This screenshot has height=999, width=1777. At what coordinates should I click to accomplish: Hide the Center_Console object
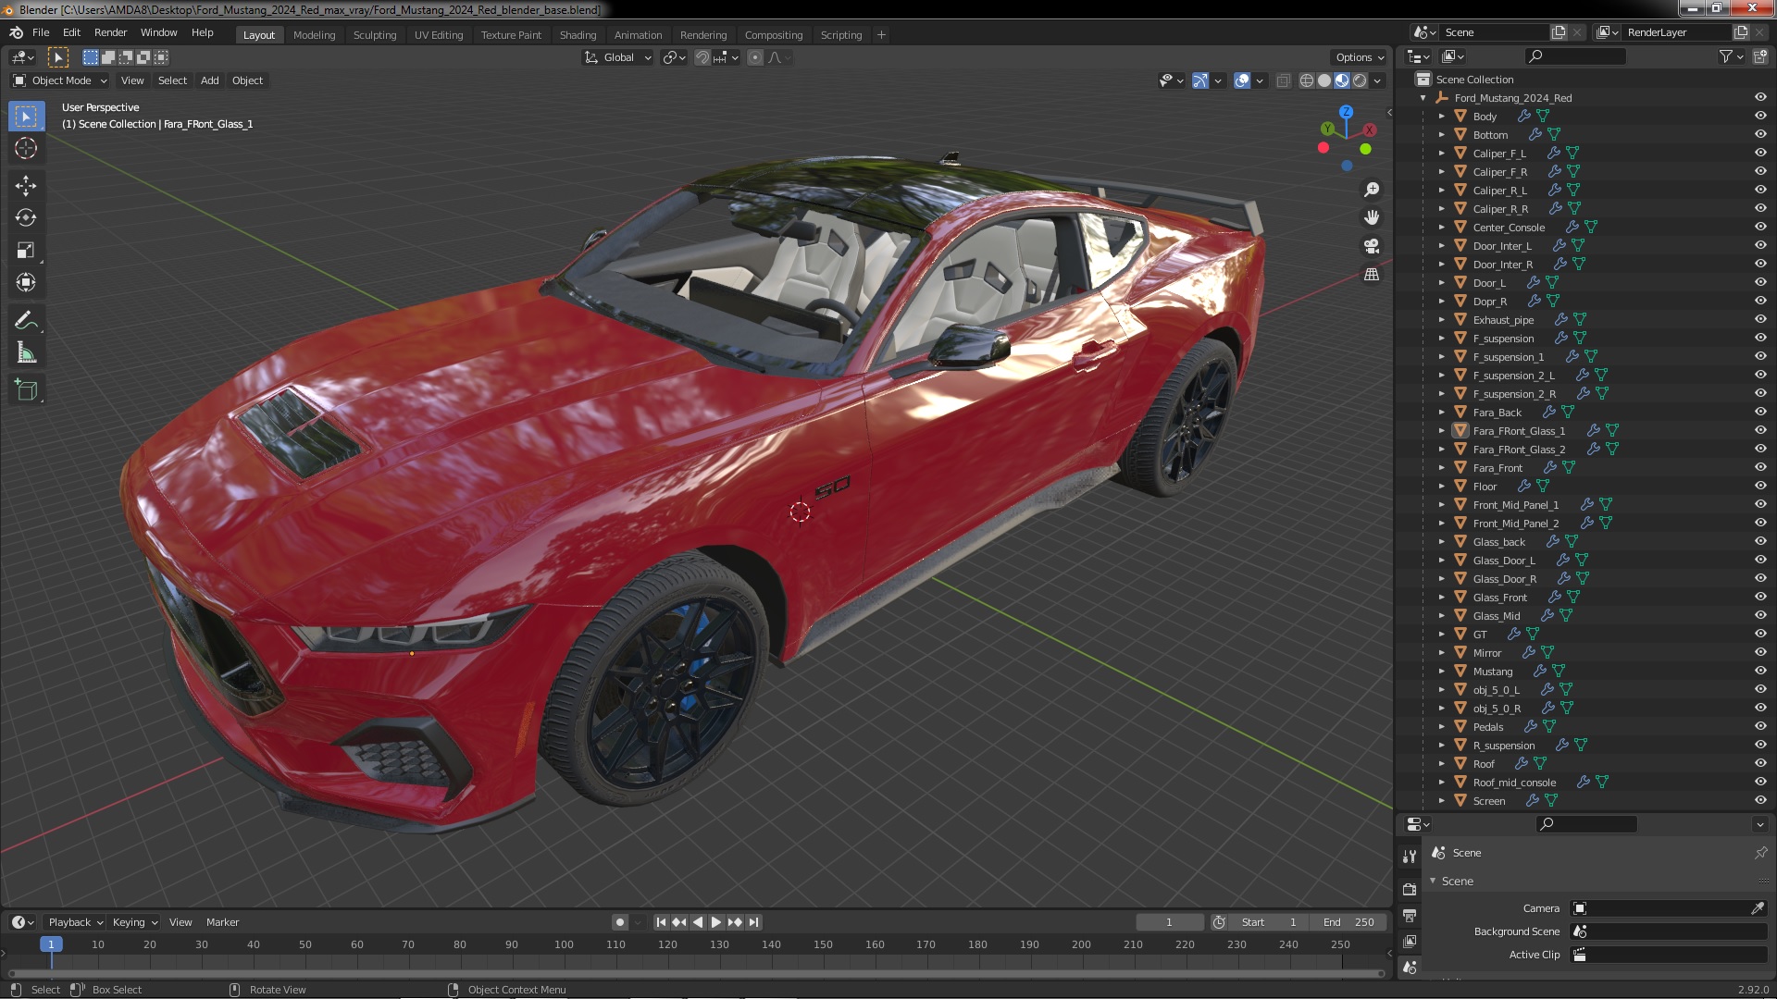(1760, 228)
